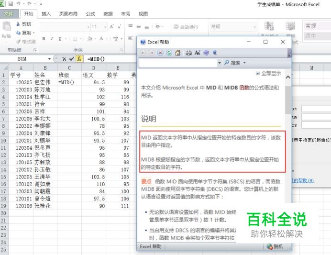Click the Format Painter brush

(x=18, y=41)
